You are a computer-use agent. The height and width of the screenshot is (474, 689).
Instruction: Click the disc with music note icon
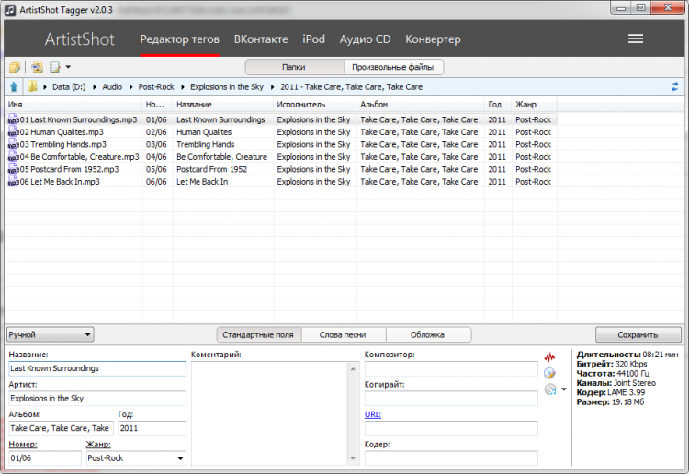550,389
